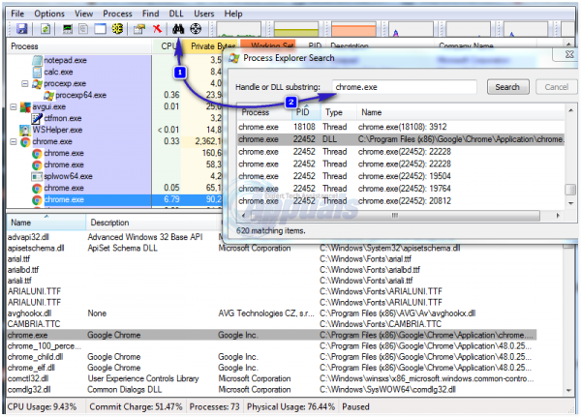
Task: Open the Process menu
Action: click(117, 14)
